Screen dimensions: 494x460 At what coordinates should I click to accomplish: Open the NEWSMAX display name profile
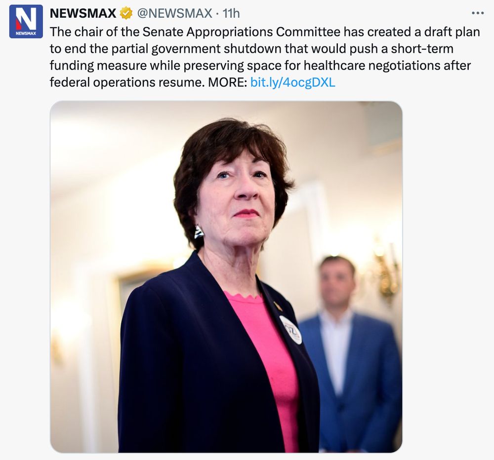83,13
